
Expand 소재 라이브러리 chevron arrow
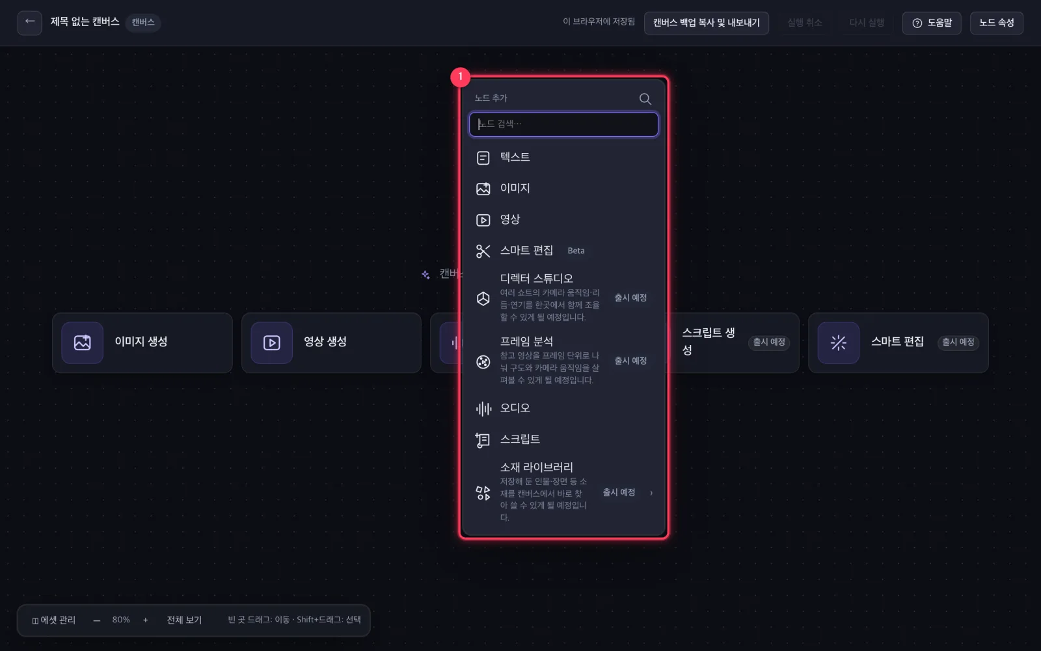coord(651,493)
